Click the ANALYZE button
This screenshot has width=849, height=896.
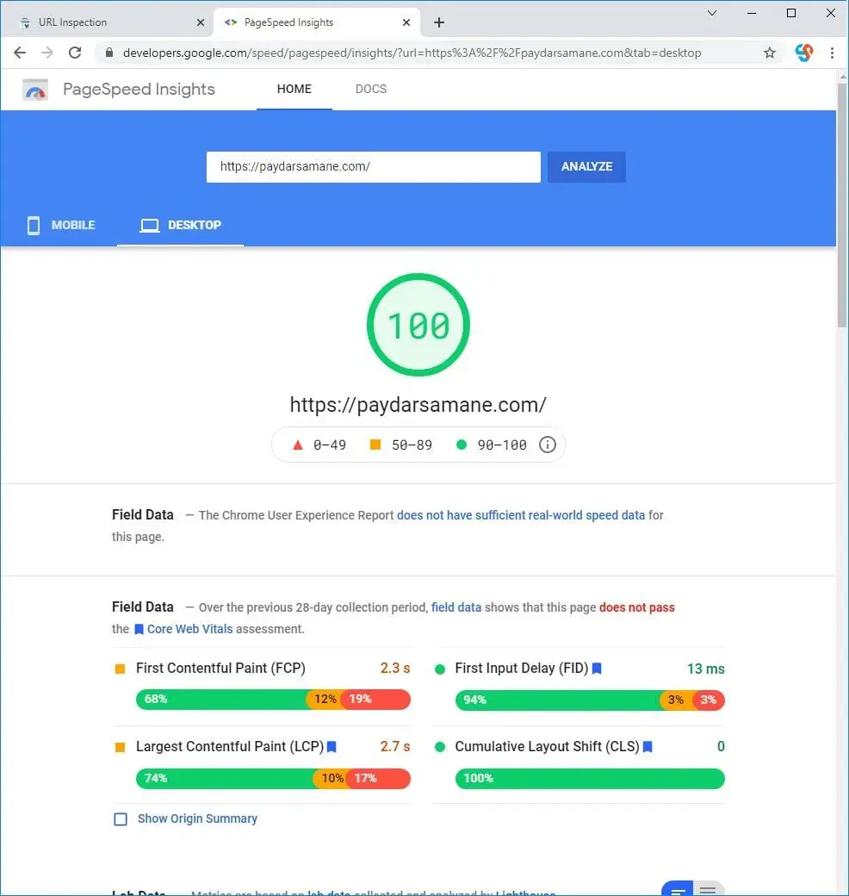coord(586,167)
